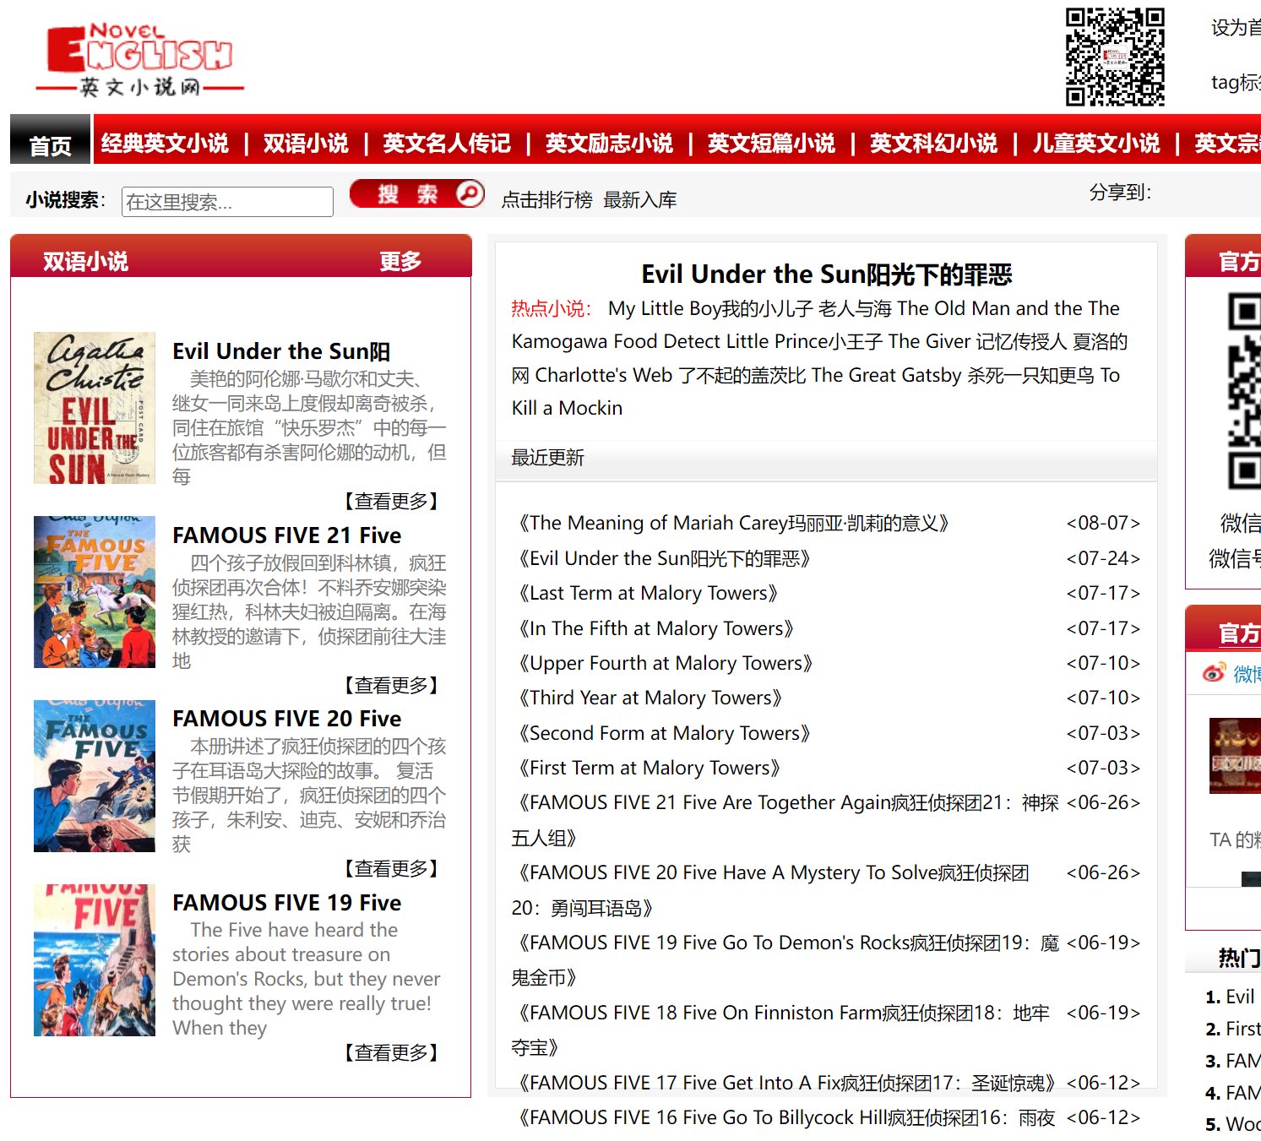Navigate to the 儿童英文小说 section

pyautogui.click(x=1096, y=144)
